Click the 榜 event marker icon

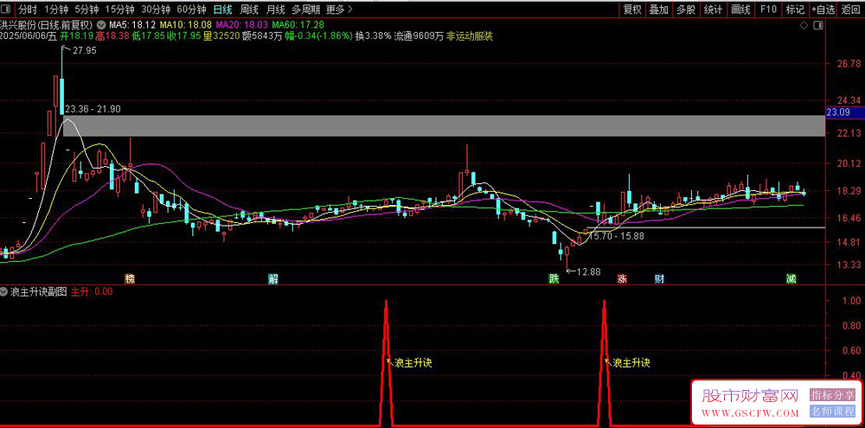point(131,278)
